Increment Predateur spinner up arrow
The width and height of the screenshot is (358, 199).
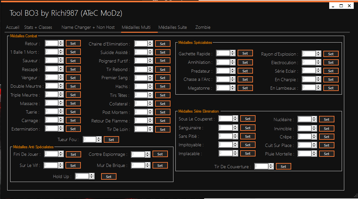pos(233,69)
